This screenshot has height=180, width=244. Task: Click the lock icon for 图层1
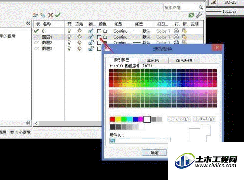pos(91,37)
